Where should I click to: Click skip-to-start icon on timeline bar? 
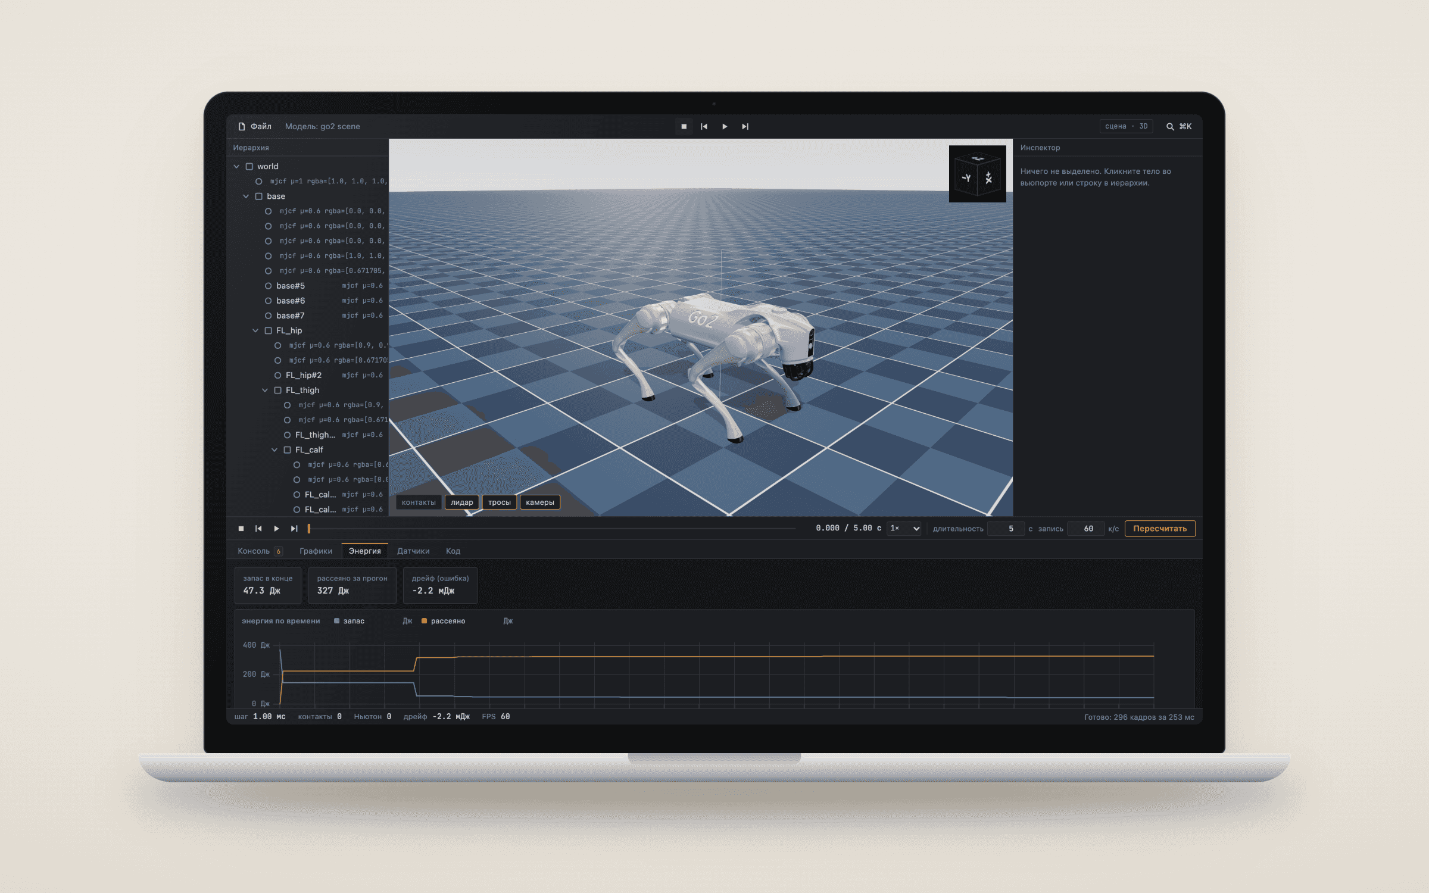(258, 529)
